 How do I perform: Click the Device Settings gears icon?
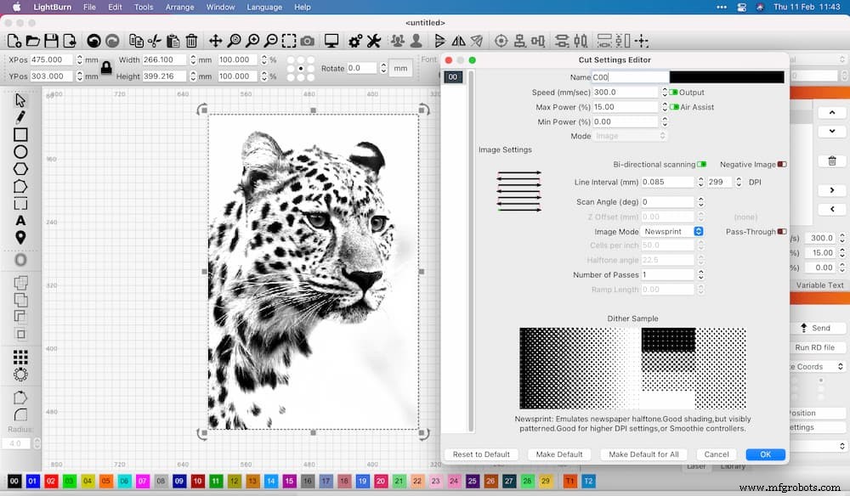pyautogui.click(x=354, y=40)
